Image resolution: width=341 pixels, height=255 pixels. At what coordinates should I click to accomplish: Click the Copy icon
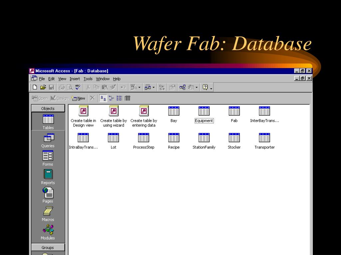[x=96, y=87]
